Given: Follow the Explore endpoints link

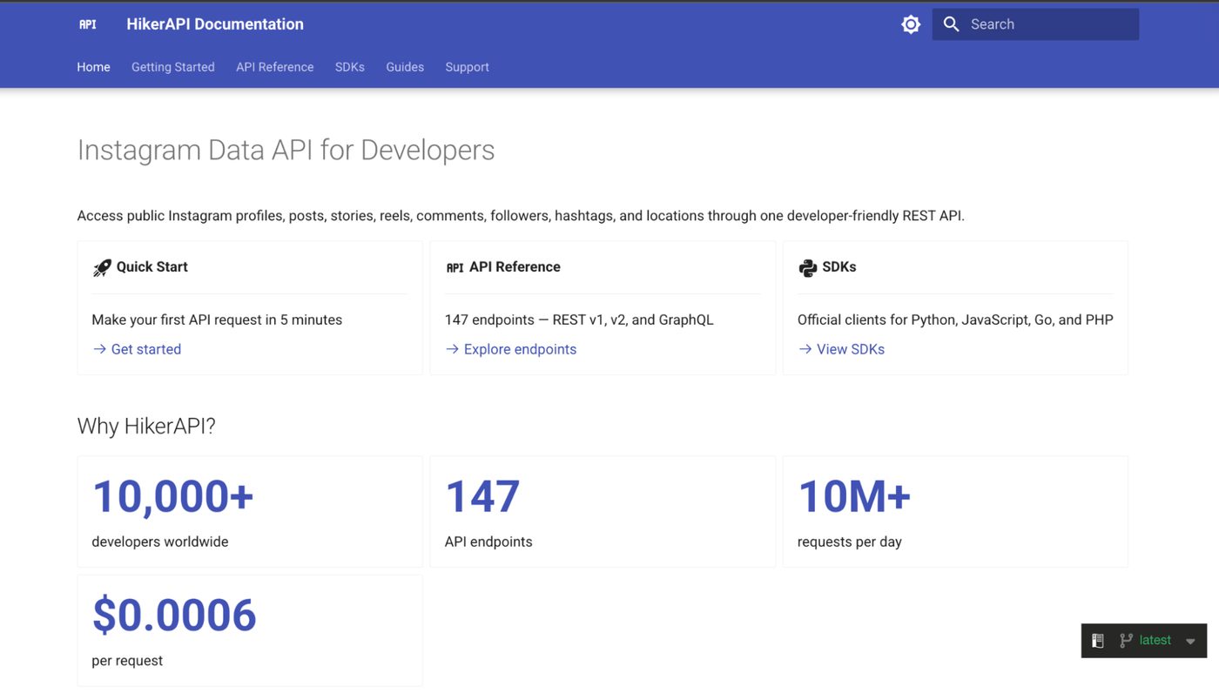Looking at the screenshot, I should [520, 349].
